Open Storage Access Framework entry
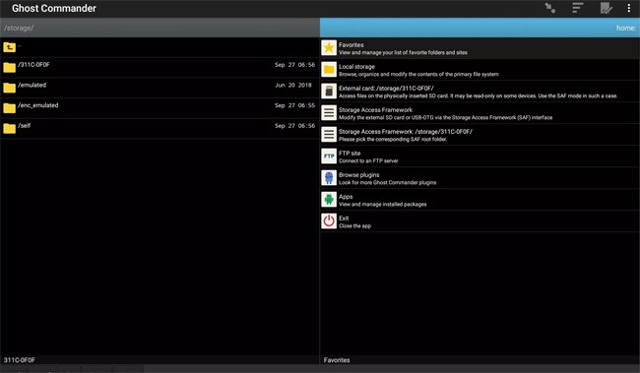The image size is (640, 373). pos(480,113)
